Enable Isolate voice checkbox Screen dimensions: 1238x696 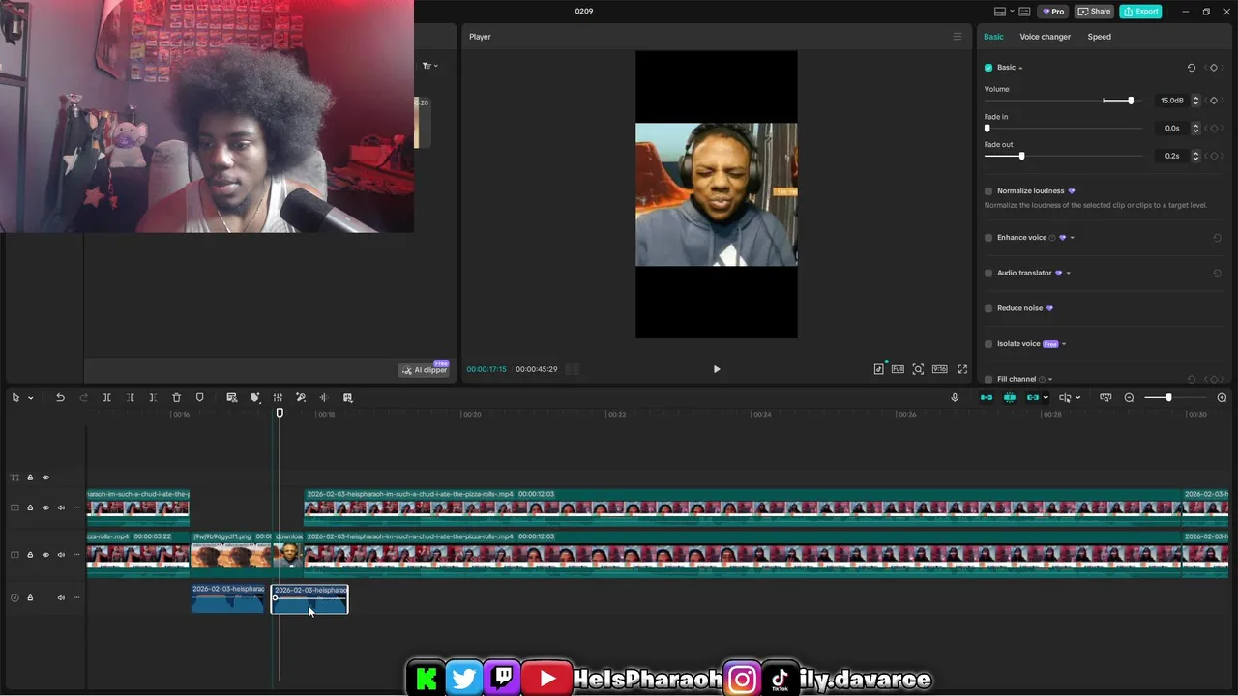pos(988,344)
